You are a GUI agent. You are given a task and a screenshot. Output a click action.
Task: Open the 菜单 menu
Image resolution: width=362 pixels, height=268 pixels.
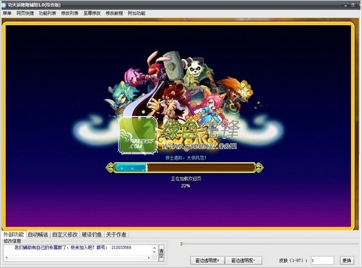pos(7,13)
